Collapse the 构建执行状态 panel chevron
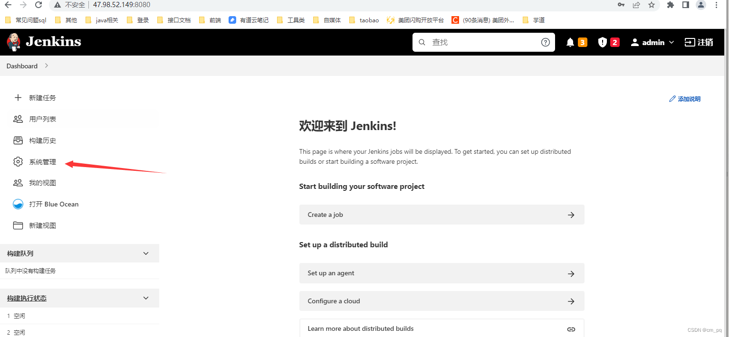The height and width of the screenshot is (337, 729). tap(146, 298)
